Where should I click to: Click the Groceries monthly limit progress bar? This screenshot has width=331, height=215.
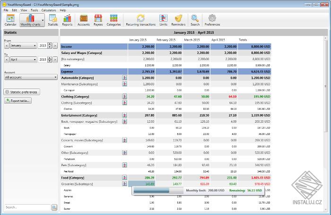[x=152, y=190]
